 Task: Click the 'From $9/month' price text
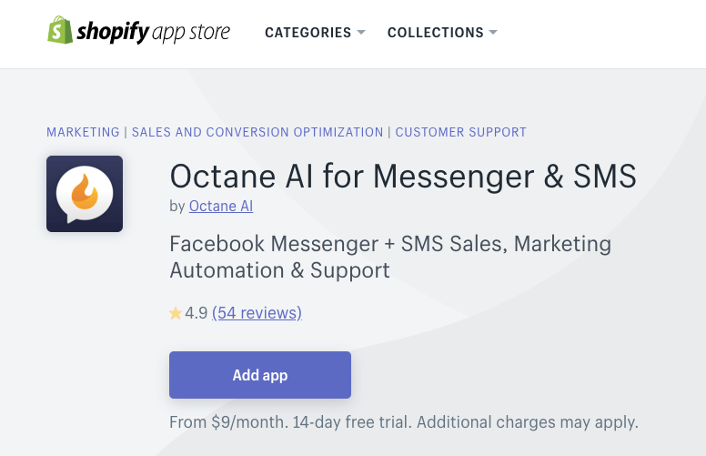click(220, 422)
